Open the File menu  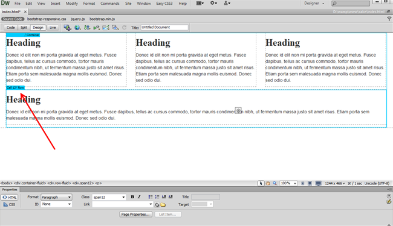point(18,4)
